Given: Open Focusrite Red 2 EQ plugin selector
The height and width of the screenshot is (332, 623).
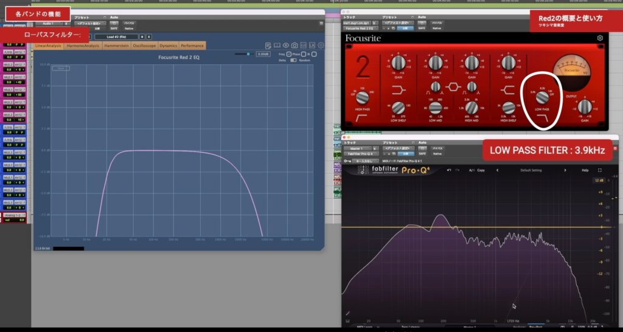Looking at the screenshot, I should point(361,29).
